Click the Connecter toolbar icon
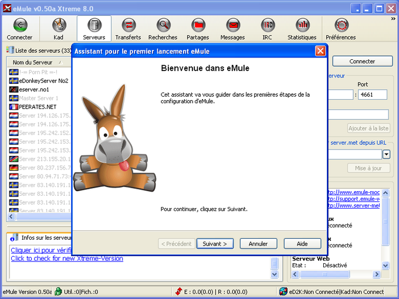This screenshot has width=399, height=299. [x=20, y=29]
